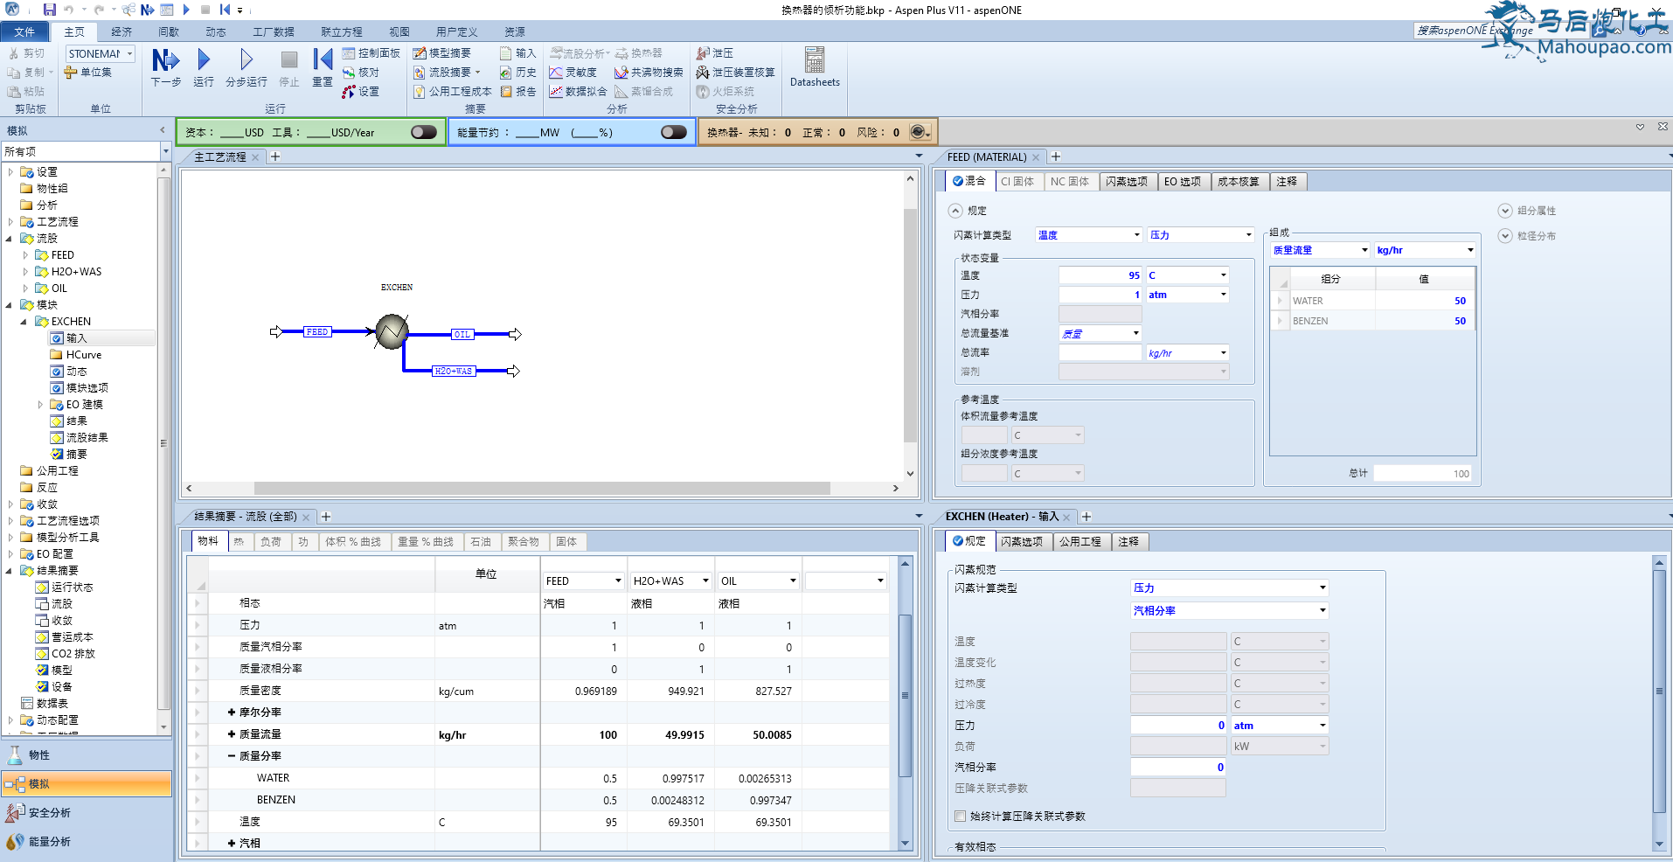Screen dimensions: 1673x862
Task: Click heater 汽相分率 value field
Action: [x=1177, y=767]
